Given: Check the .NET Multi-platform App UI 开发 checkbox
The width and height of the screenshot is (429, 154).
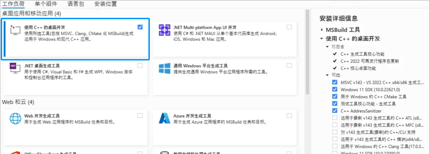Looking at the screenshot, I should pyautogui.click(x=289, y=27).
